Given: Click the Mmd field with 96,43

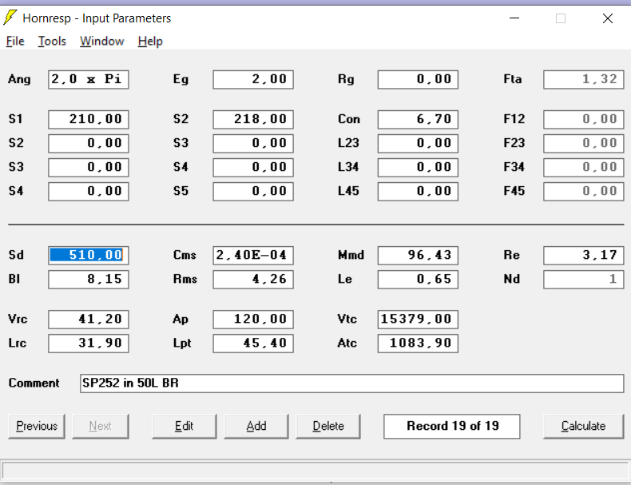Looking at the screenshot, I should 418,255.
